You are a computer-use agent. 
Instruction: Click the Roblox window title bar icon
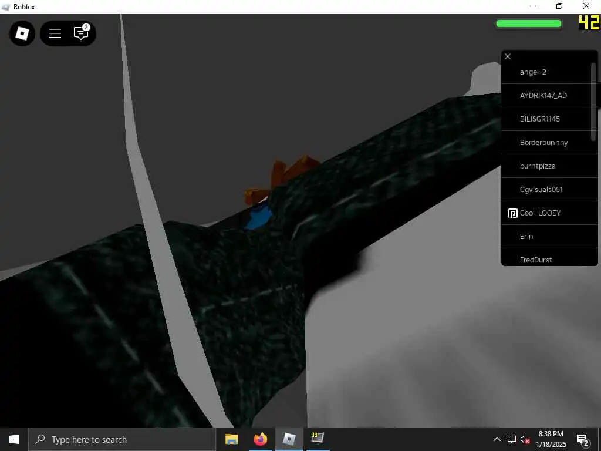(x=6, y=6)
